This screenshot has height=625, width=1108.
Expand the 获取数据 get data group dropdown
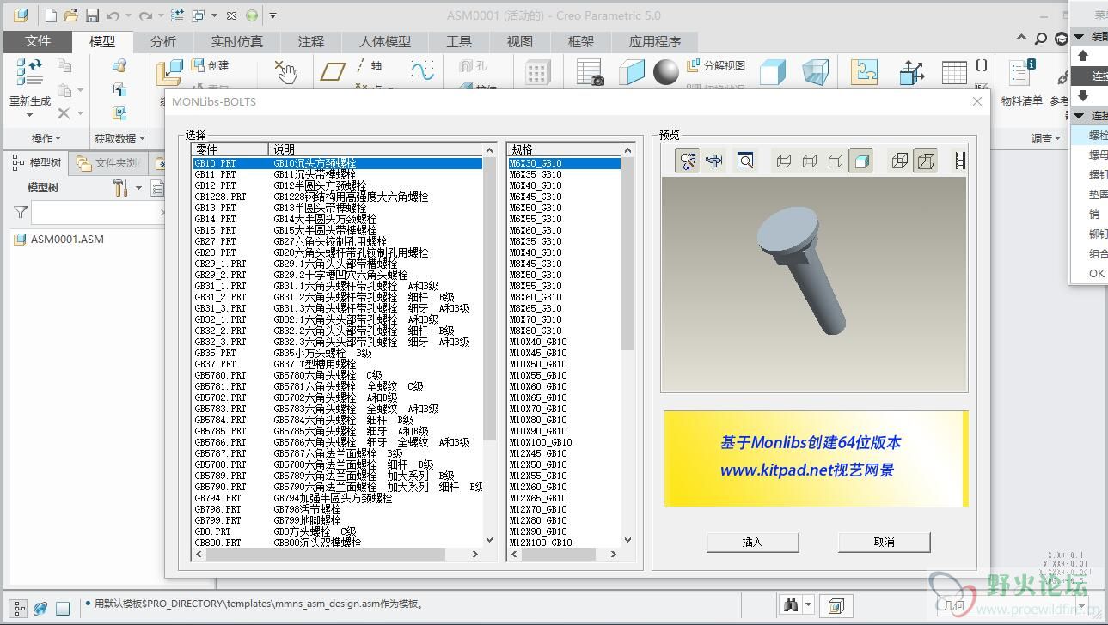(119, 138)
